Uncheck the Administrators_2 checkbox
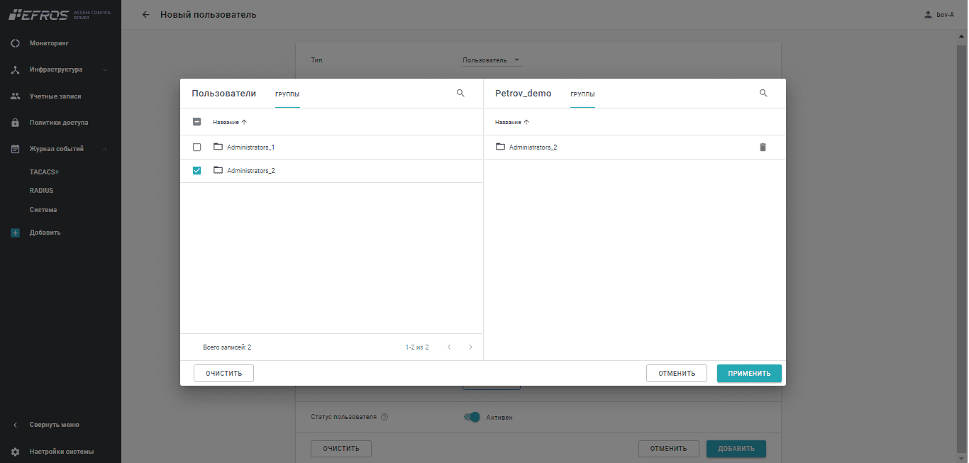The image size is (969, 463). click(x=197, y=170)
